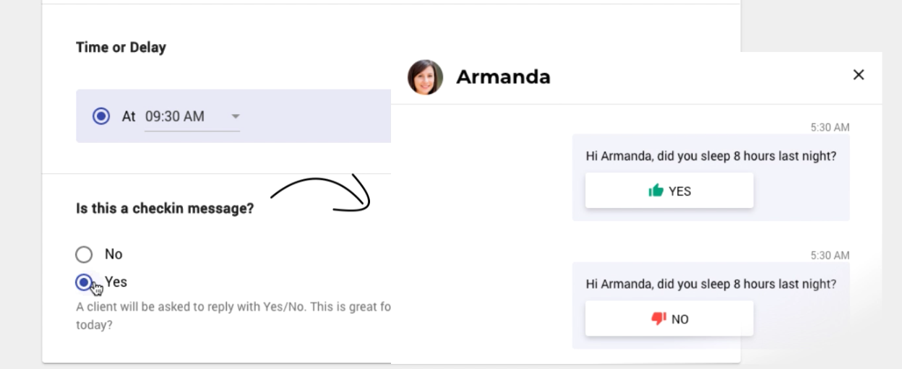Click the first message's sleep question text
Viewport: 902px width, 369px height.
(x=710, y=156)
